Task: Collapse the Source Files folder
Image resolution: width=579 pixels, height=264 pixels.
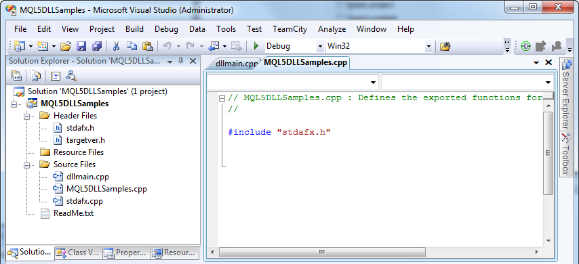Action: point(26,164)
